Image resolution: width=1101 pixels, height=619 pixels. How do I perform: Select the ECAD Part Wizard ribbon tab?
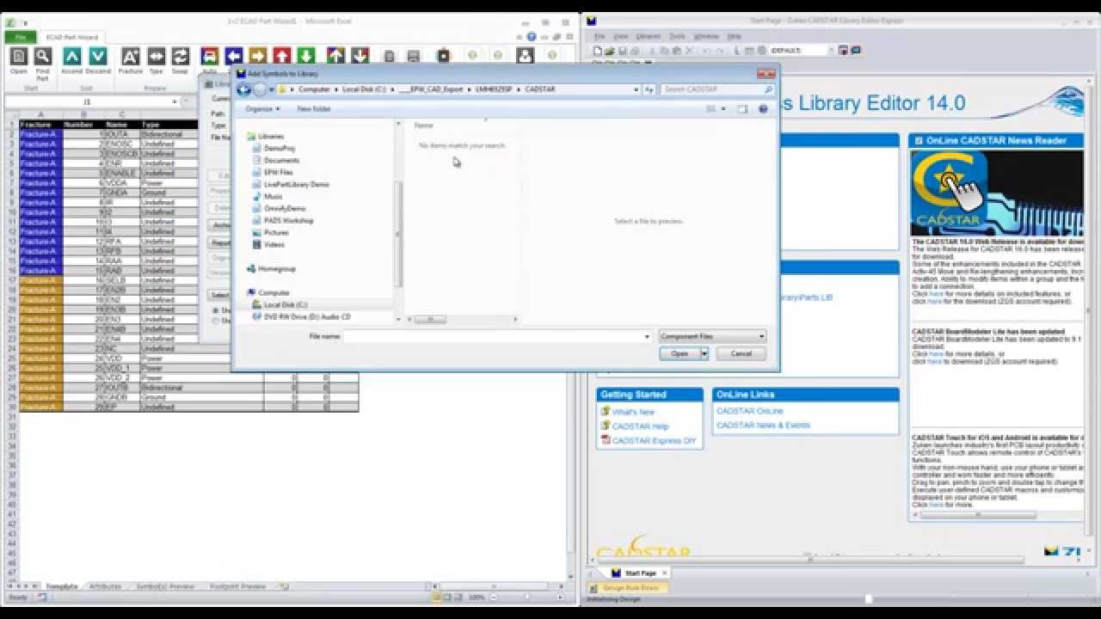tap(72, 37)
